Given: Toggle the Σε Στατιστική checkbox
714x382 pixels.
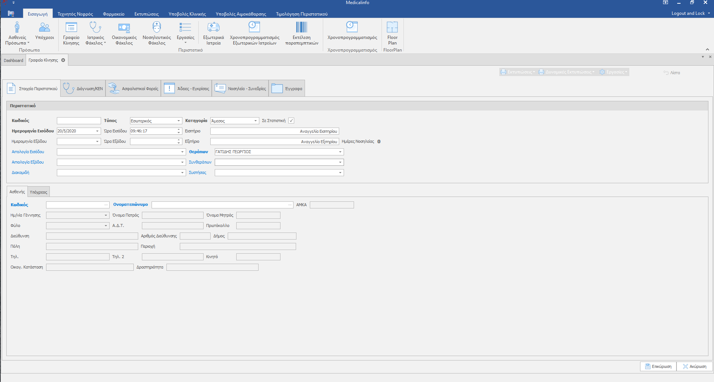Looking at the screenshot, I should [291, 121].
